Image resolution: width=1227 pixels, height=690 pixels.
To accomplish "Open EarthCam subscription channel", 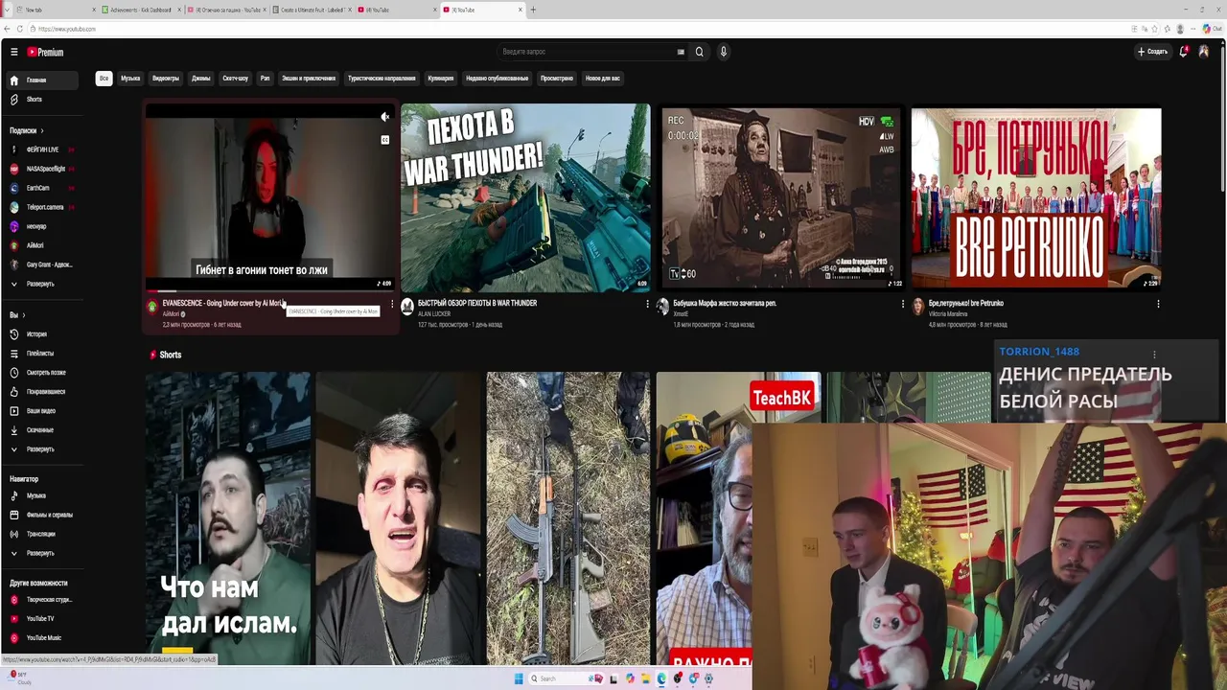I will pyautogui.click(x=40, y=188).
